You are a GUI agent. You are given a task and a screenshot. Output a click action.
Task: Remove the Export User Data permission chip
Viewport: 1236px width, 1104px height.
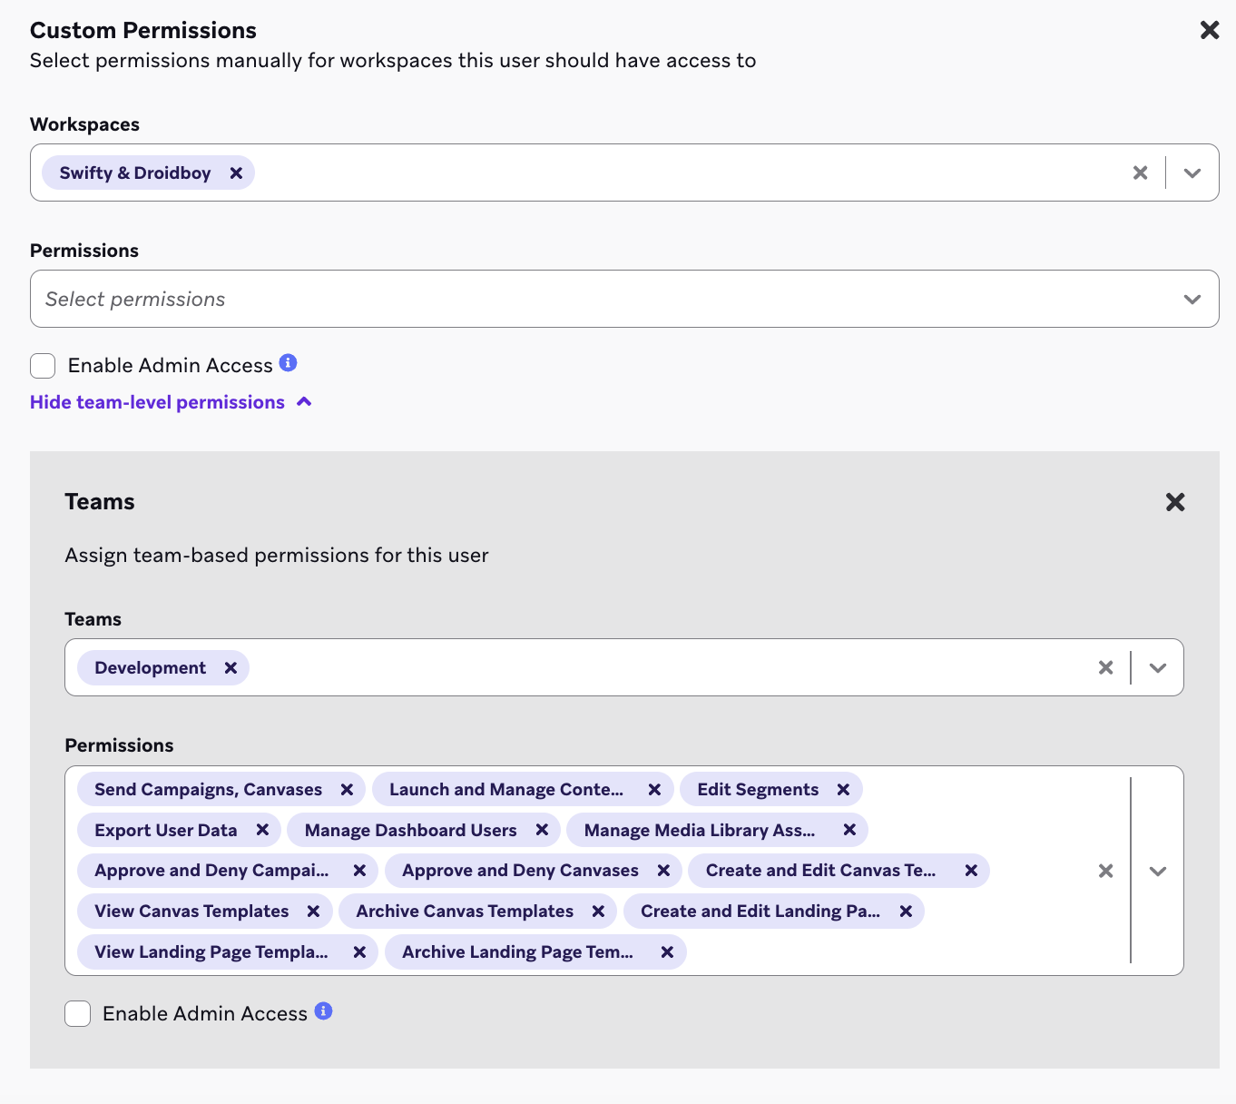tap(262, 830)
